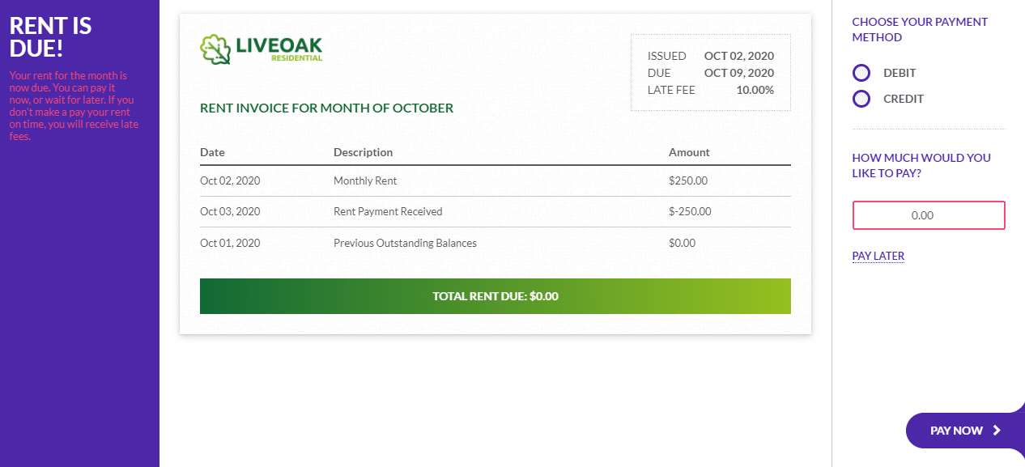Click the Rent Payment Received row

[x=495, y=212]
